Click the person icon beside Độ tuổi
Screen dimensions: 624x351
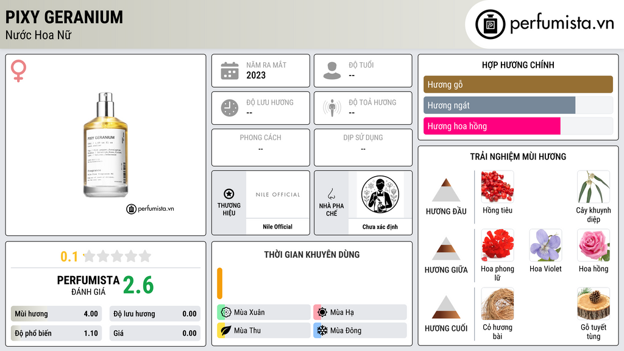(332, 71)
